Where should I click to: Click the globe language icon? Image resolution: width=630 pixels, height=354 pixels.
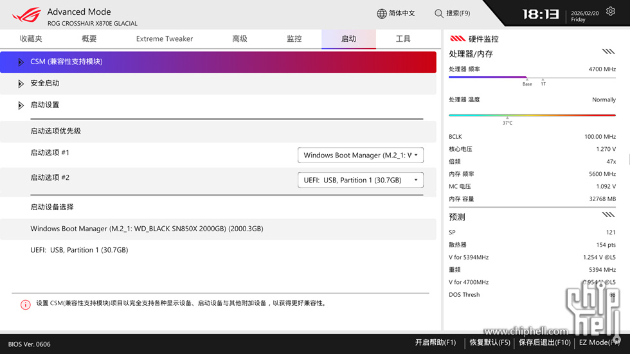click(382, 13)
